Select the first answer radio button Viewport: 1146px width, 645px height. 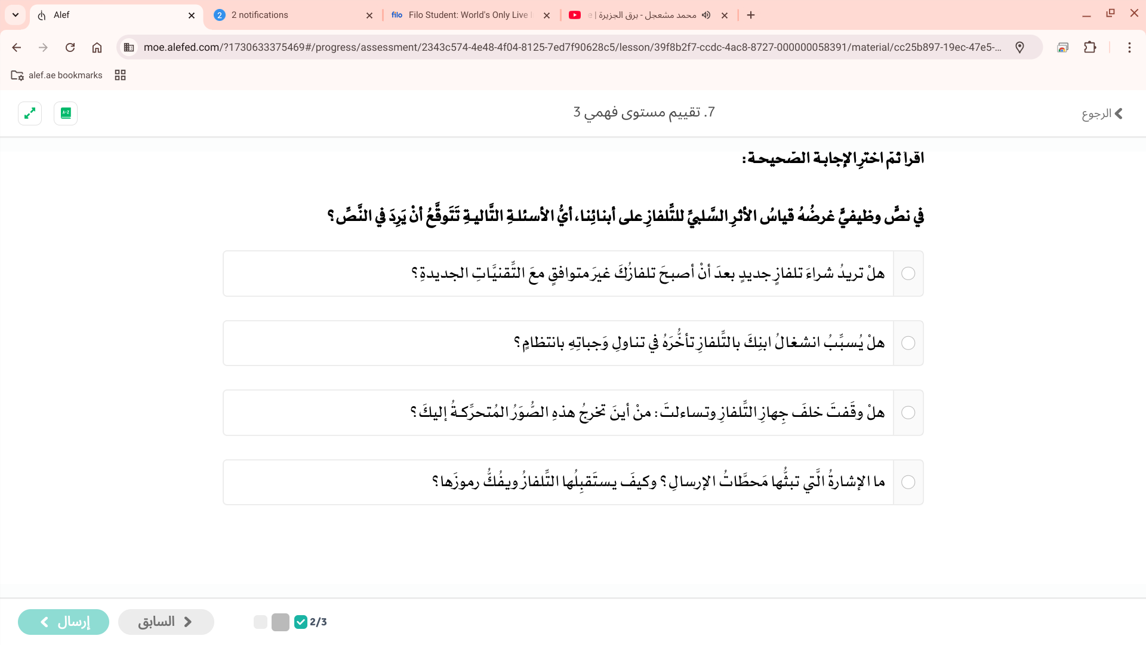(908, 274)
